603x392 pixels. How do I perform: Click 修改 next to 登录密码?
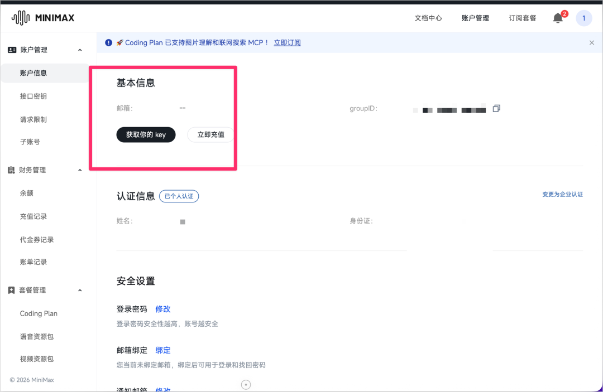(162, 309)
